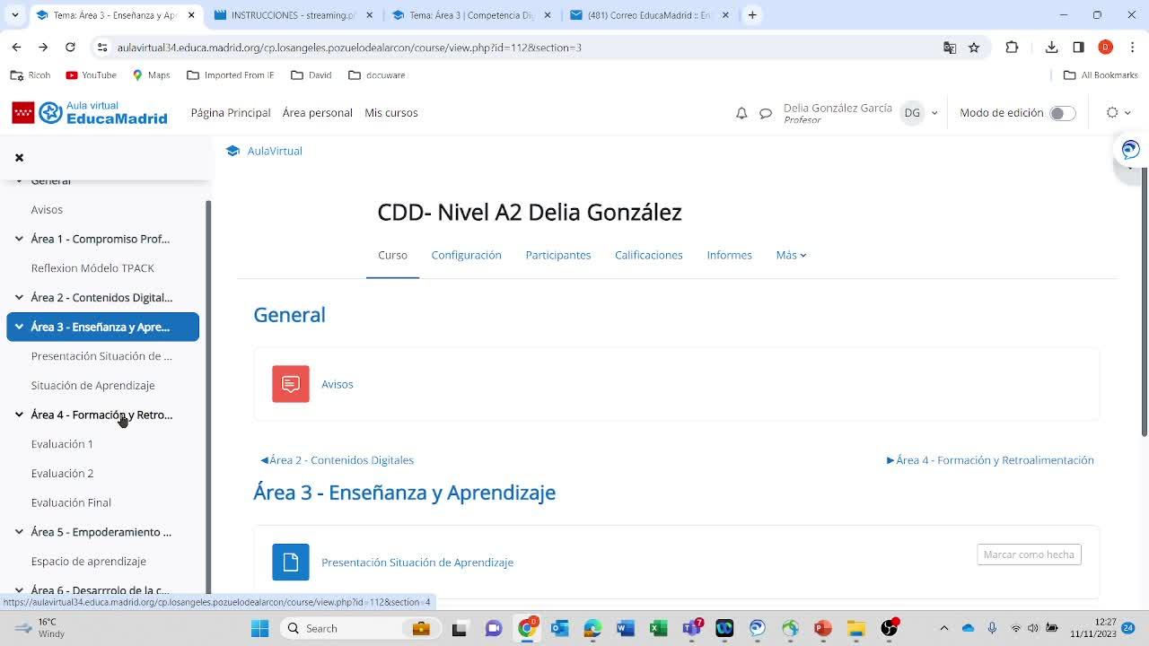This screenshot has height=646, width=1149.
Task: Click the browser back arrow
Action: click(16, 48)
